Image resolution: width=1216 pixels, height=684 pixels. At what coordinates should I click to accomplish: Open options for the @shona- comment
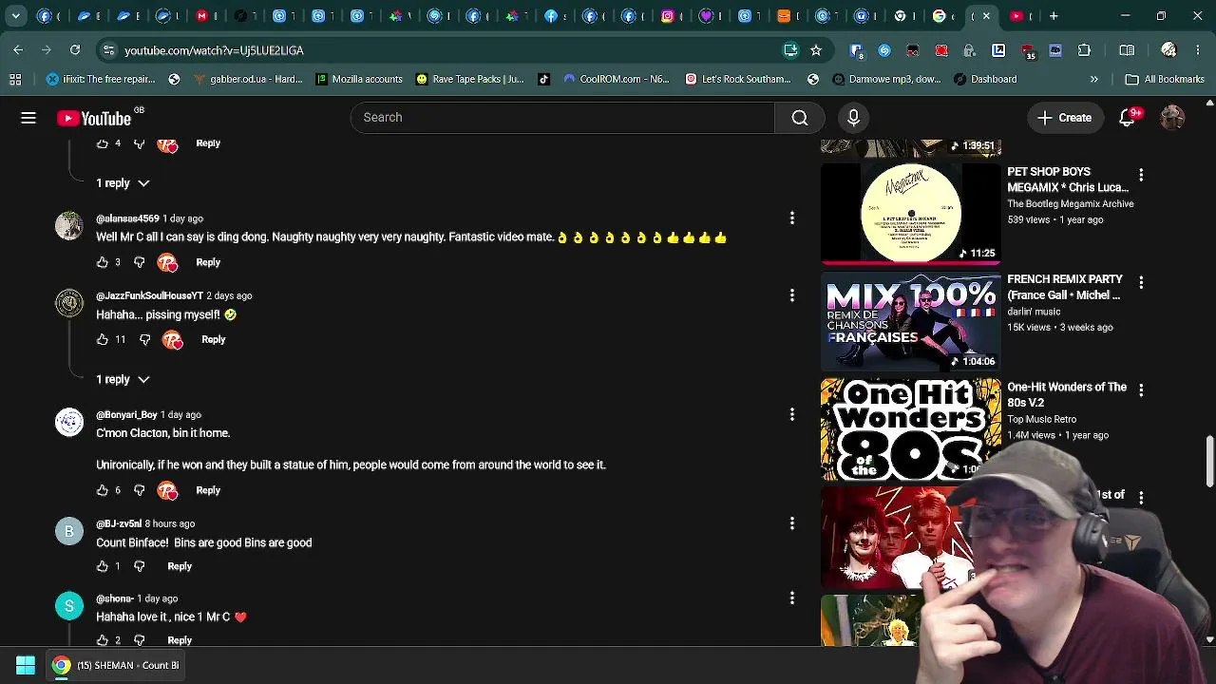[x=792, y=598]
